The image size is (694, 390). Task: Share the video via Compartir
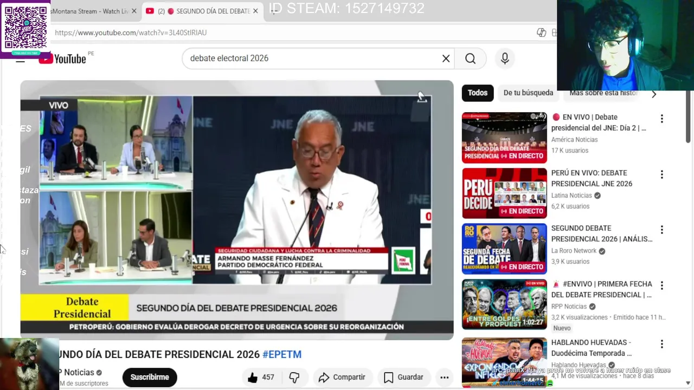341,378
